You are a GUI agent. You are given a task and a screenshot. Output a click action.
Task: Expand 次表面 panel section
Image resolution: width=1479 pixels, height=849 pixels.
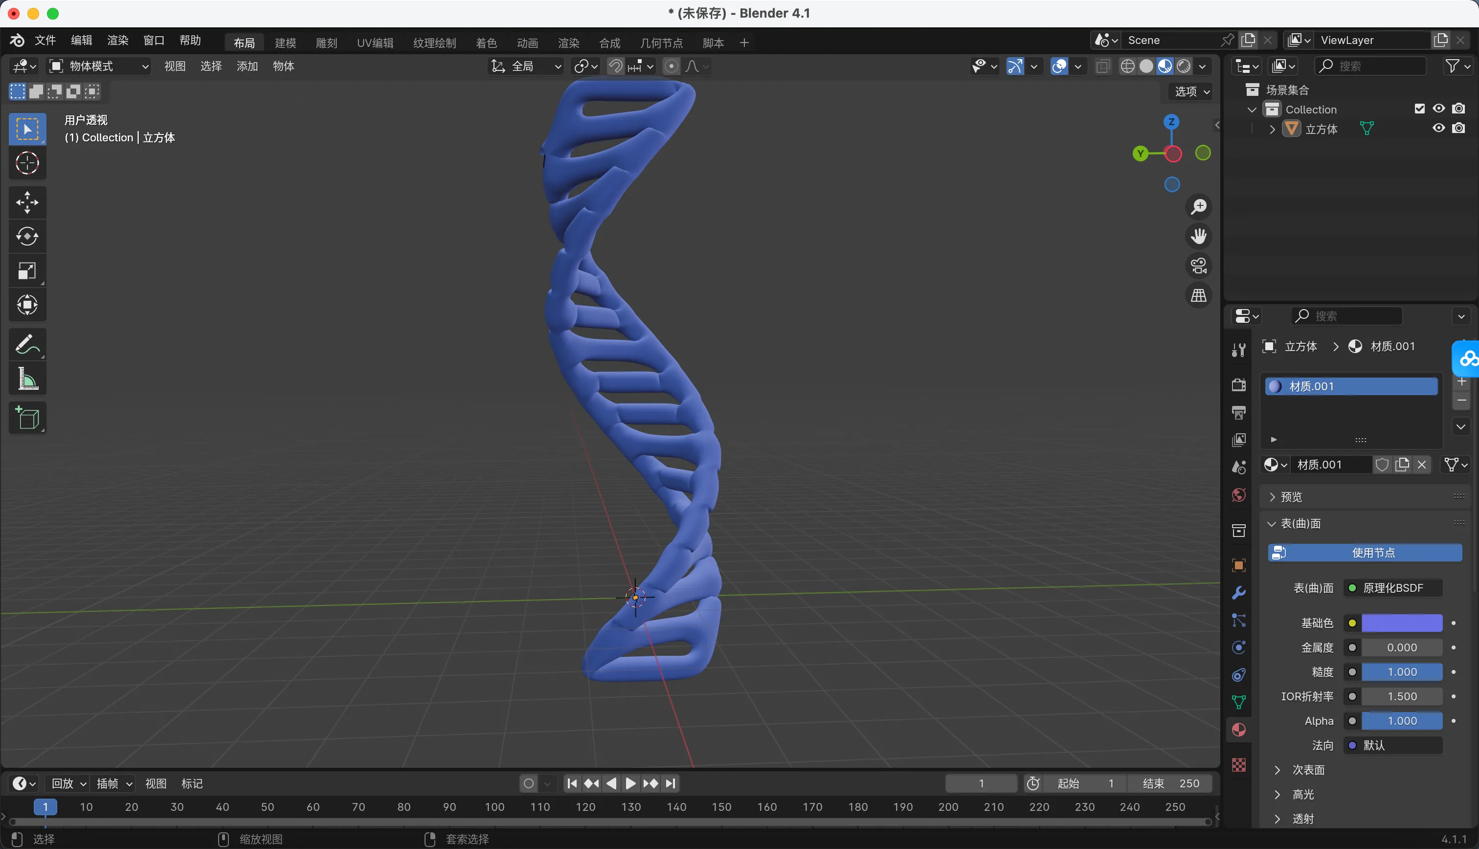(x=1308, y=770)
